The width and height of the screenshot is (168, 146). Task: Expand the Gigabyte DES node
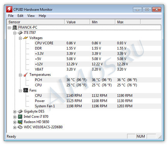[x=15, y=112]
